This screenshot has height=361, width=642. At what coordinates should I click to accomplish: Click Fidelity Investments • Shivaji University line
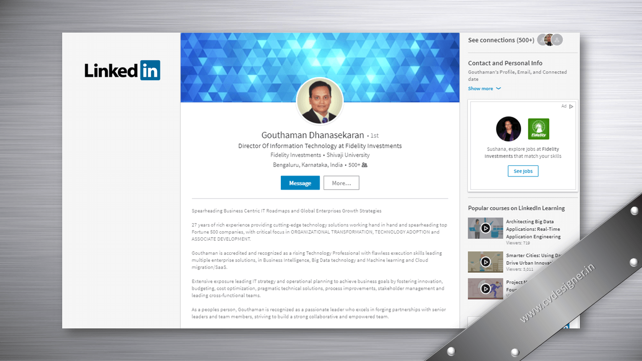pyautogui.click(x=320, y=155)
